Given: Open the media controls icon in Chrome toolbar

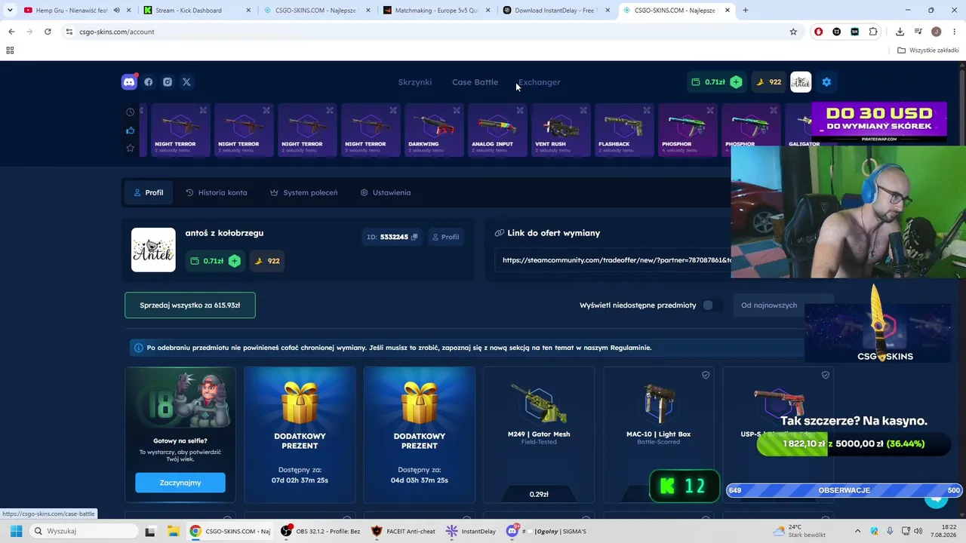Looking at the screenshot, I should click(918, 32).
